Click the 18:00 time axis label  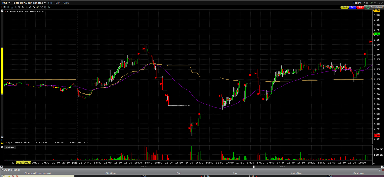pos(291,163)
